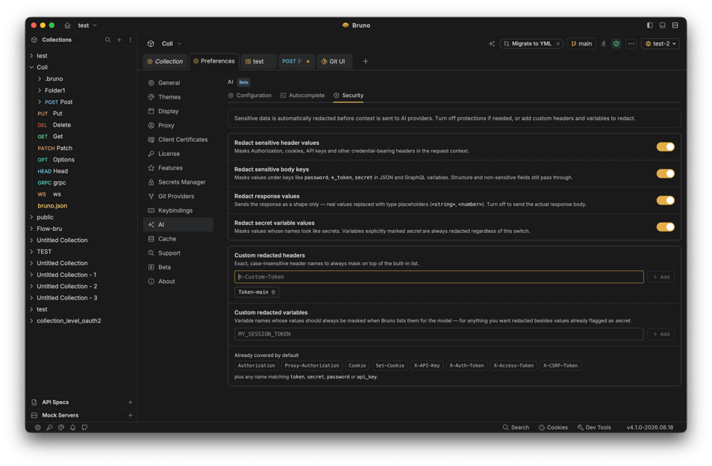Open the General preferences section
The width and height of the screenshot is (712, 466).
(178, 83)
